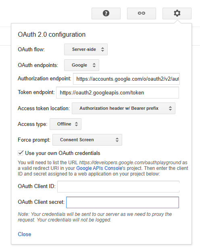Open the Force prompt Consent Screen dropdown
200x251 pixels.
coord(87,140)
